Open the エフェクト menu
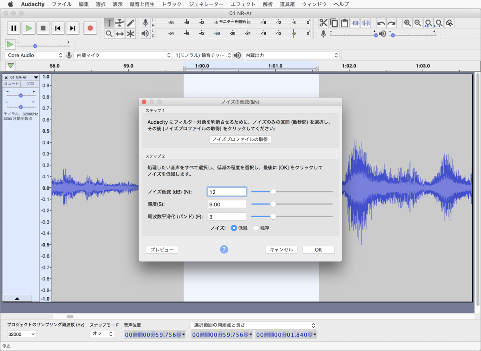481x351 pixels. (x=243, y=4)
